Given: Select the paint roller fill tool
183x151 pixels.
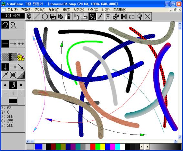Looking at the screenshot, I should (85, 17).
